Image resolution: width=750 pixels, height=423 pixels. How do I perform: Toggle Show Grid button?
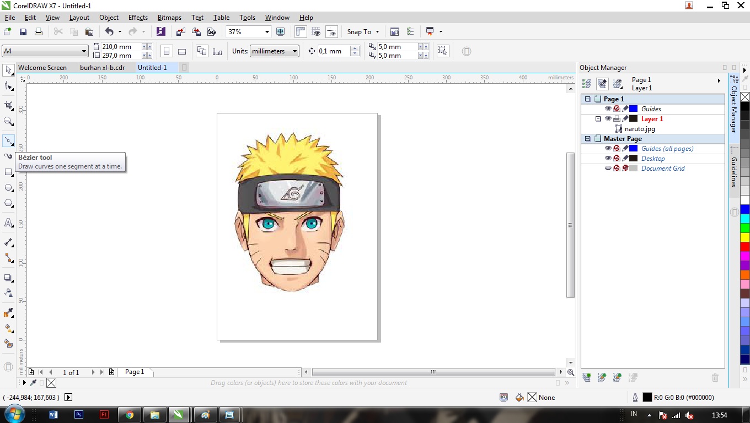[x=316, y=32]
